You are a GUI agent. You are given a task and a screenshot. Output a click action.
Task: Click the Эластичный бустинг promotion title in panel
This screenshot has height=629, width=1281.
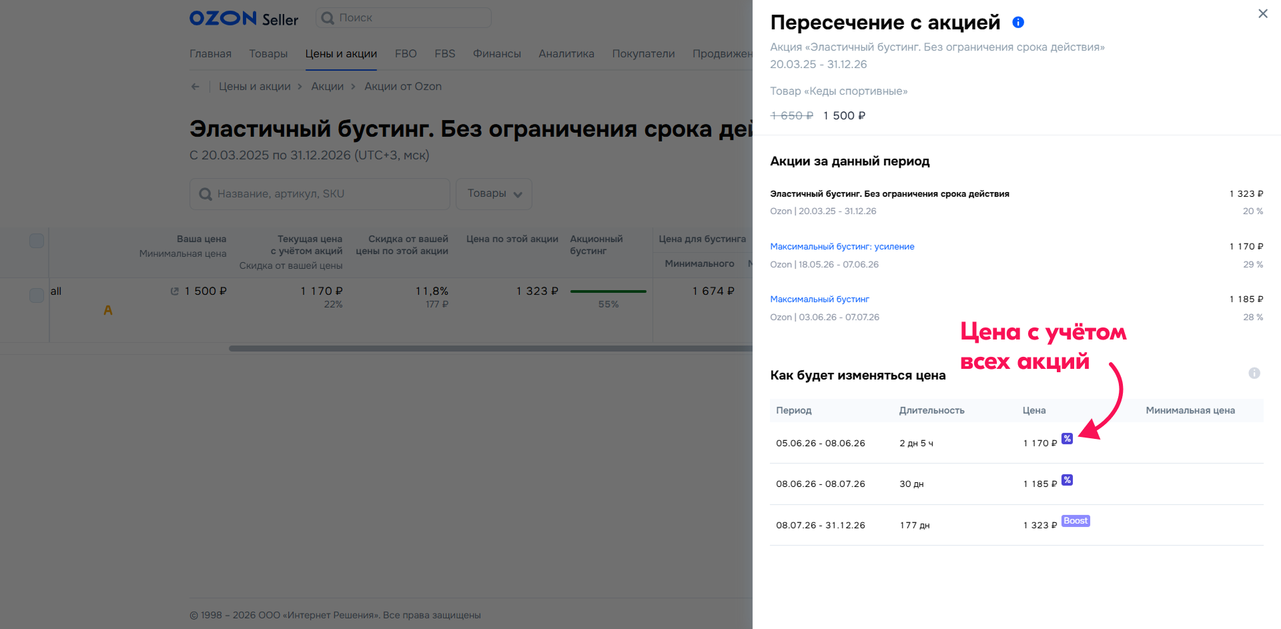click(x=889, y=194)
